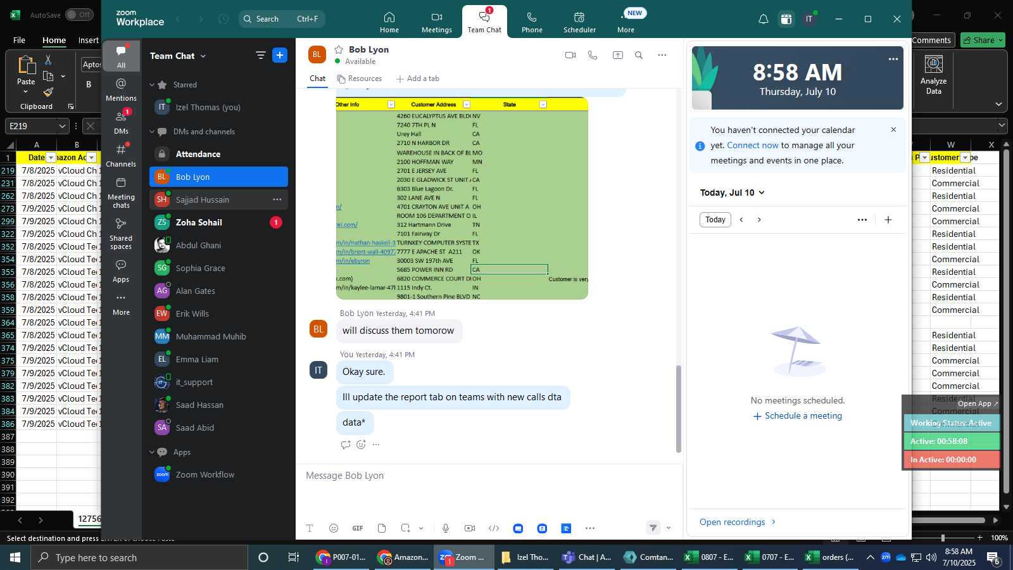Open the Excel Name Box dropdown
This screenshot has height=570, width=1013.
(62, 126)
